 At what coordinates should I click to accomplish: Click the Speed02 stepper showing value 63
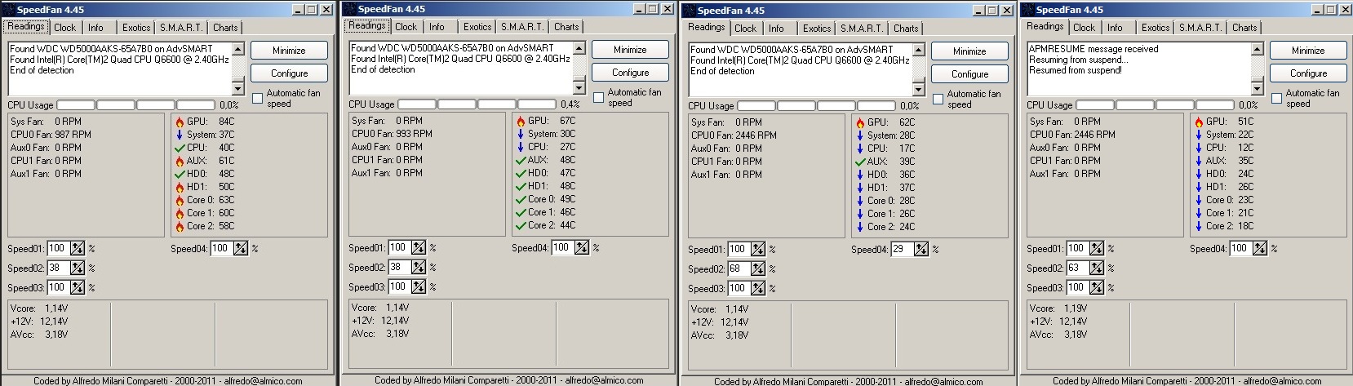click(x=1097, y=268)
